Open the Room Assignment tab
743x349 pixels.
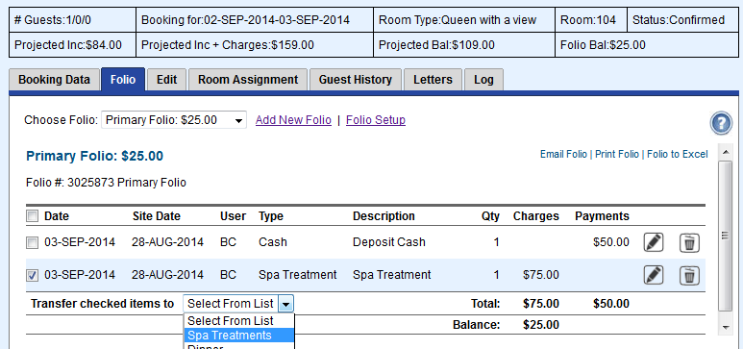tap(248, 80)
